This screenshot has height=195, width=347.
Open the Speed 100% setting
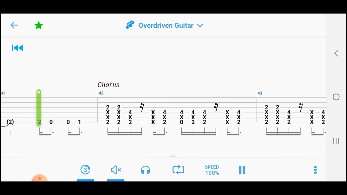click(212, 170)
